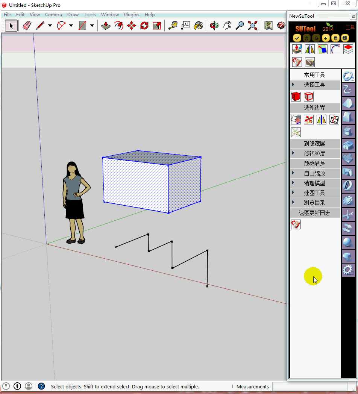Click the diamond gem icon in SUTool sidebar
Screen dimensions: 358x394
pos(348,256)
